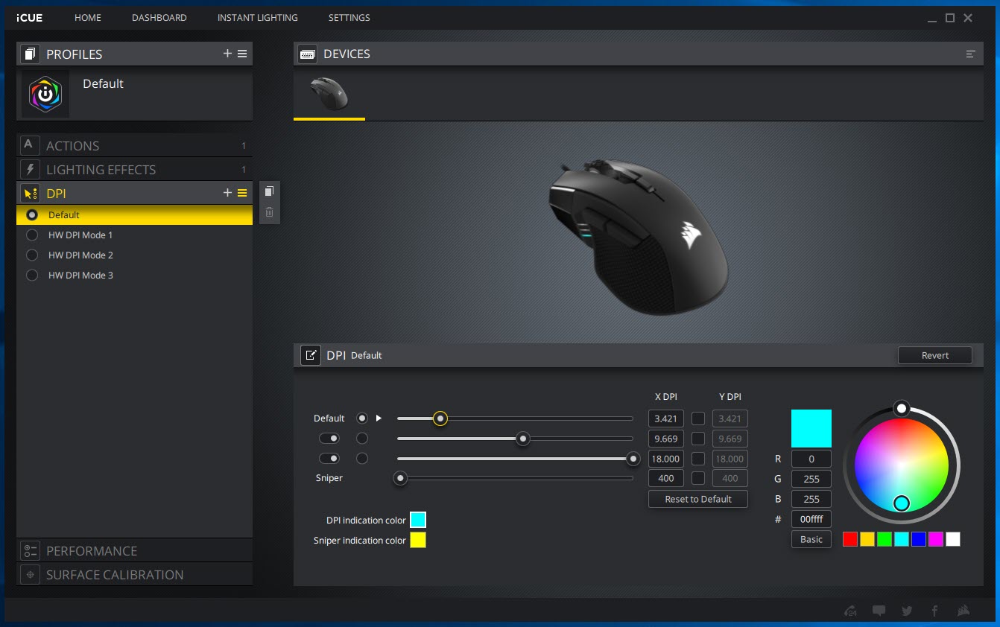
Task: Click the R color value field
Action: 811,459
